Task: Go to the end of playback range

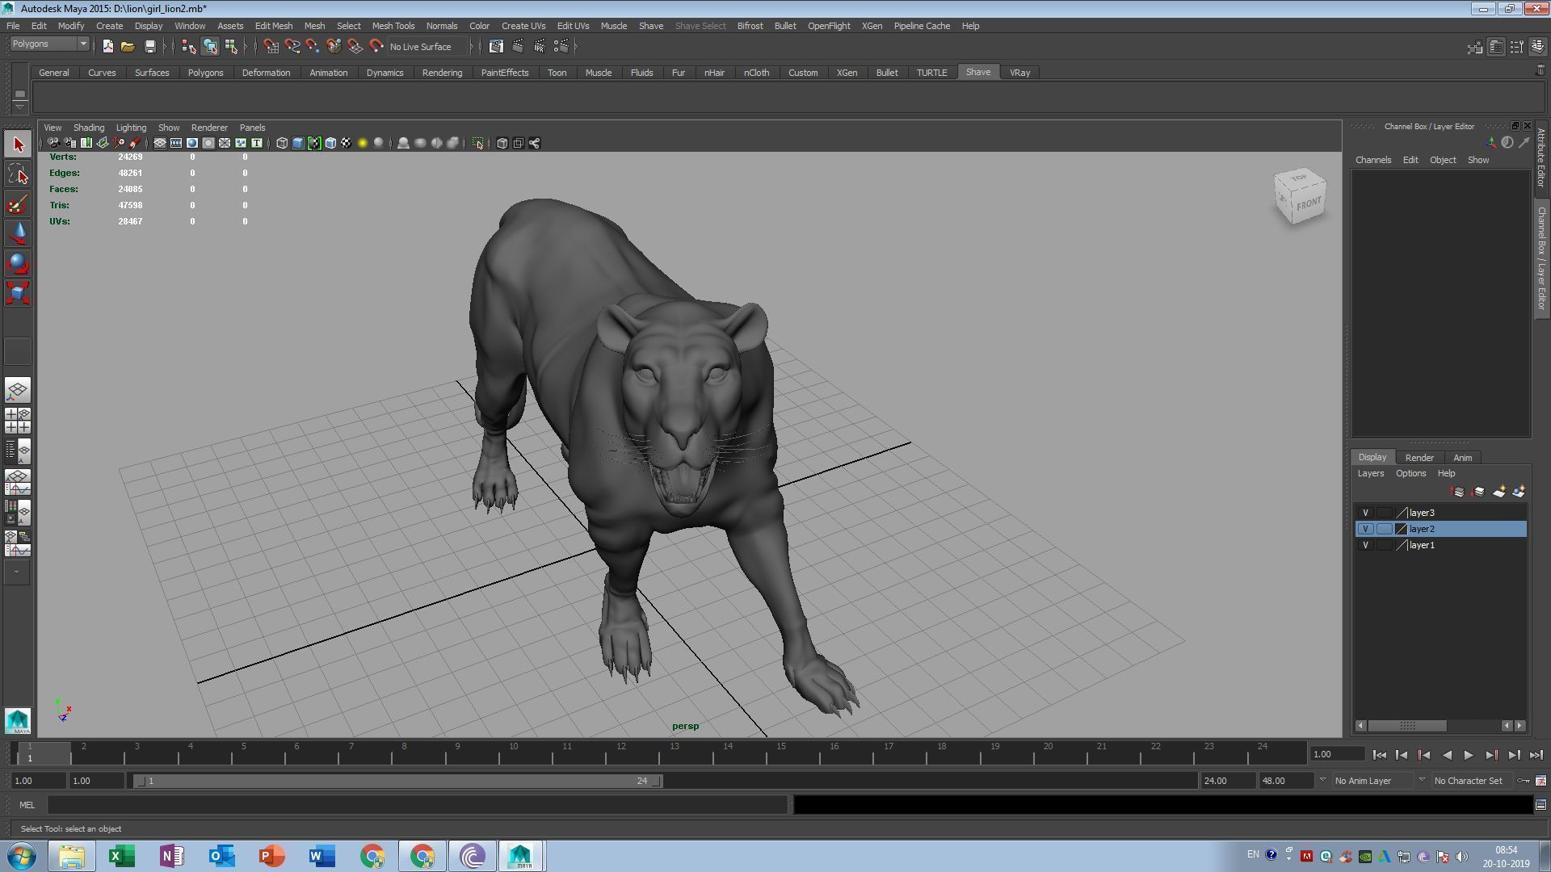Action: 1536,756
